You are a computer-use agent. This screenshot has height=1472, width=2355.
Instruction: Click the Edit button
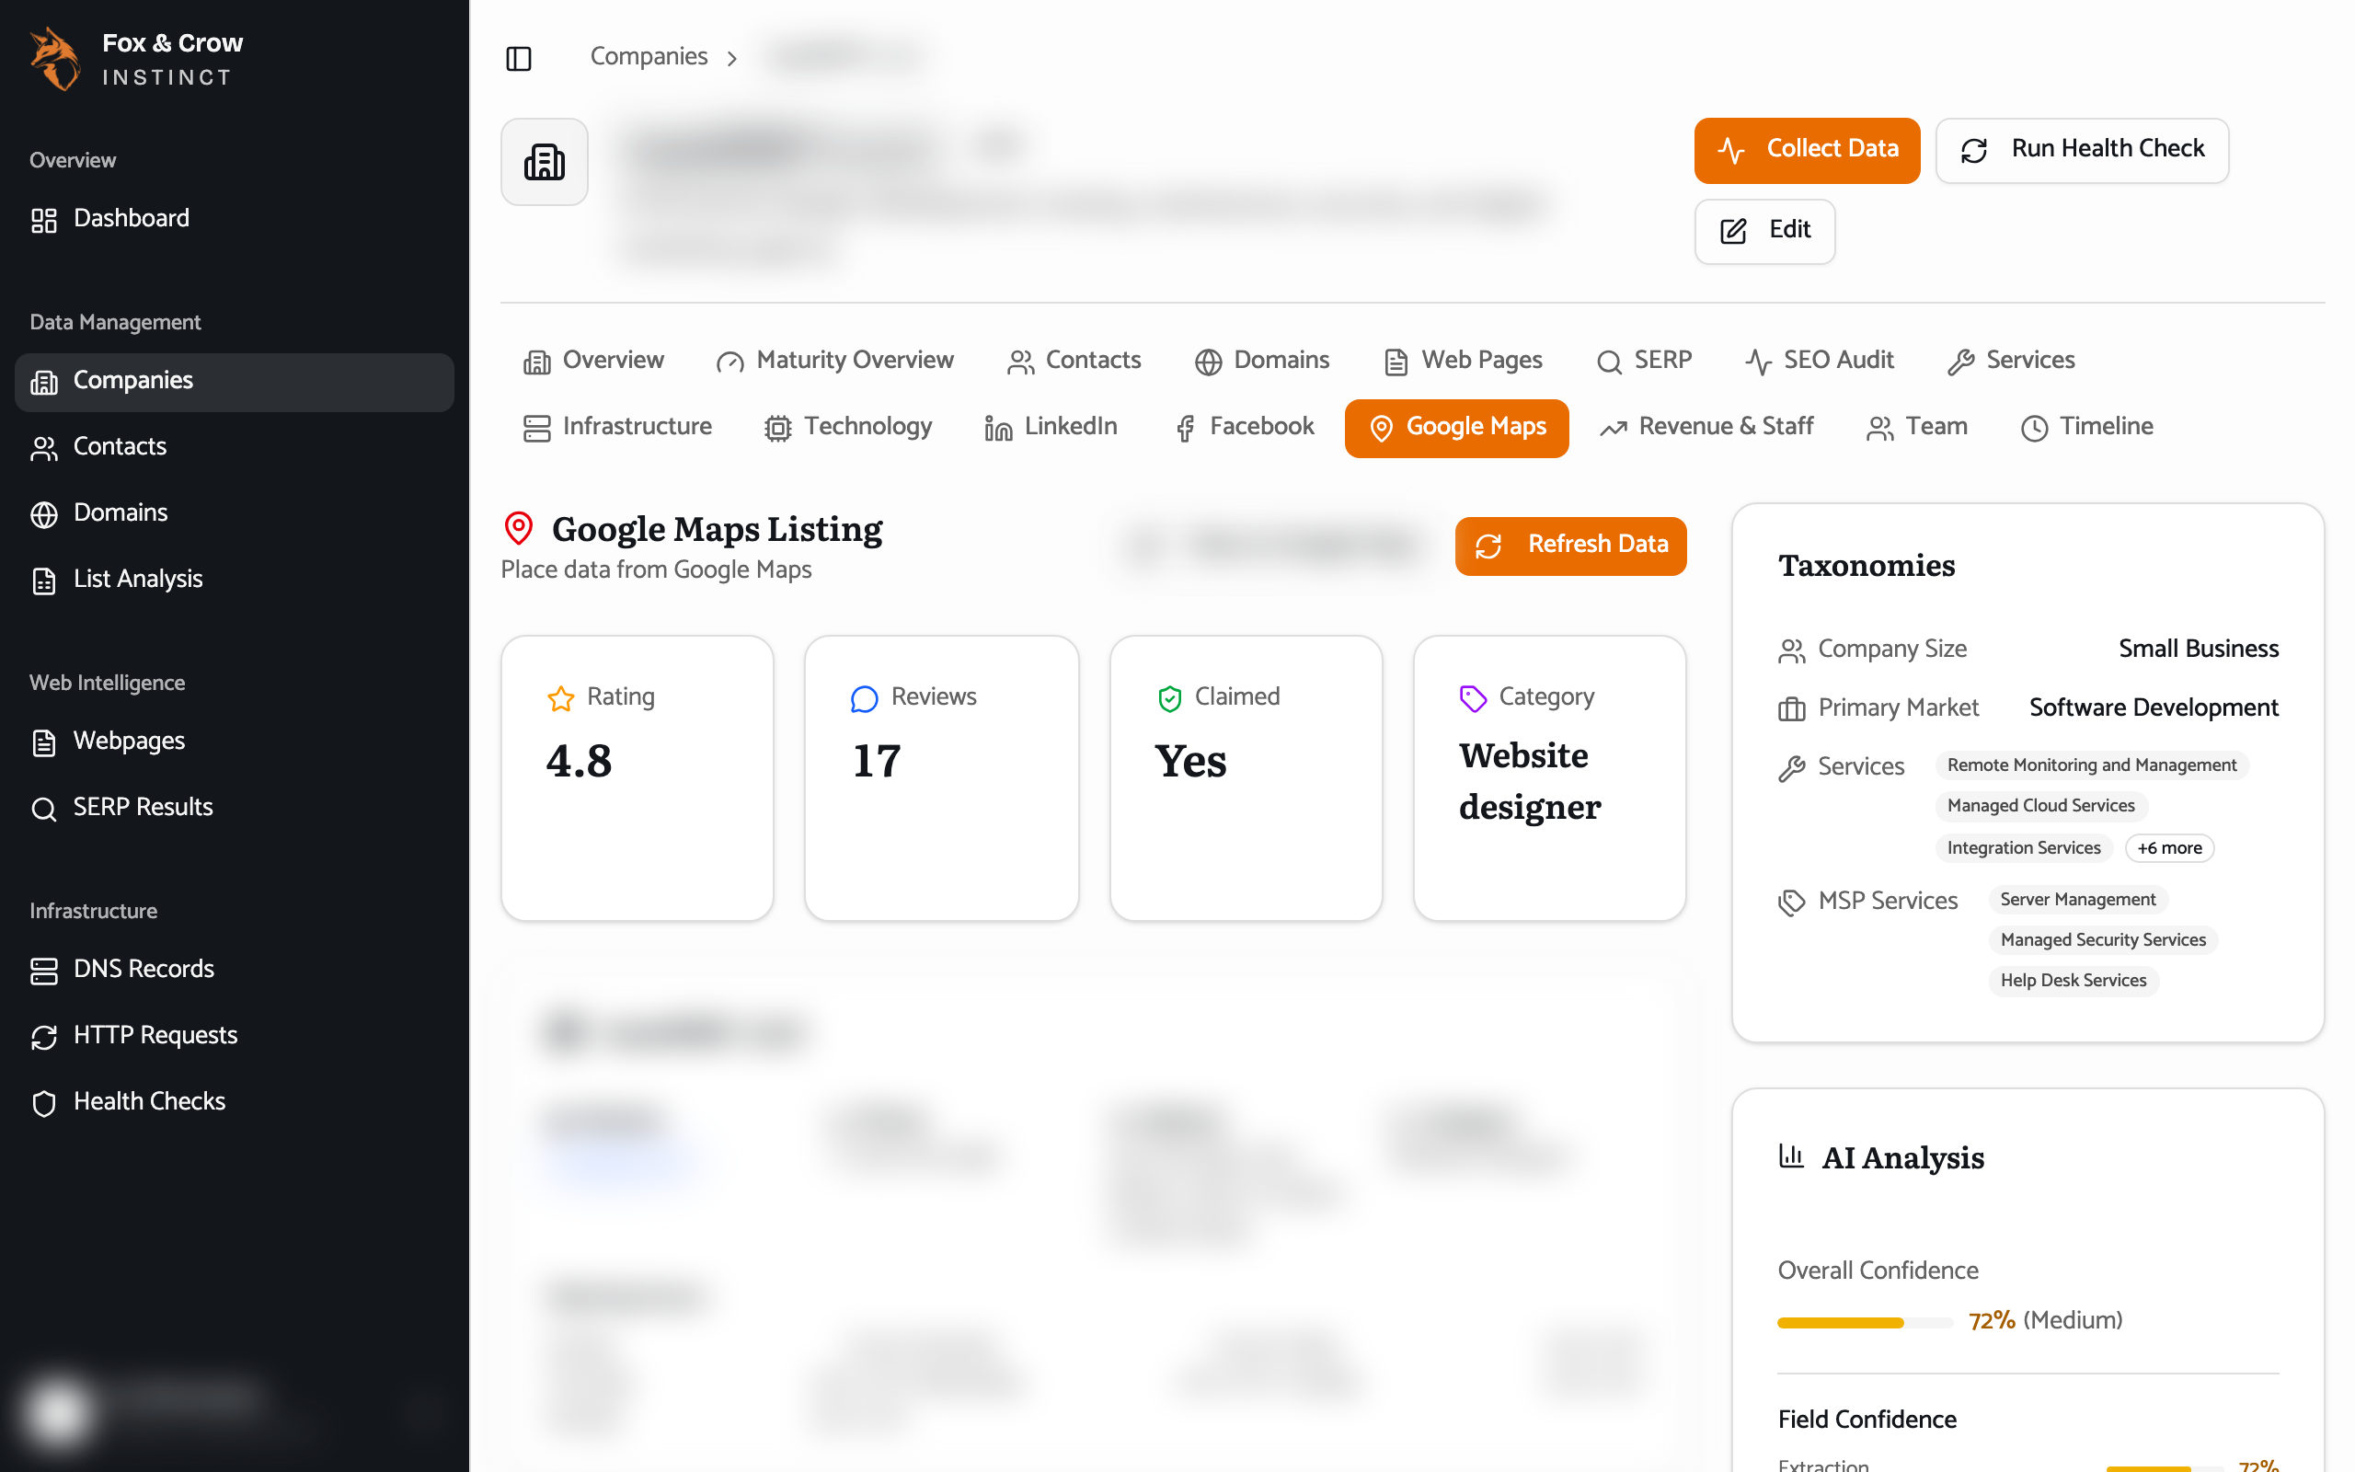coord(1764,231)
